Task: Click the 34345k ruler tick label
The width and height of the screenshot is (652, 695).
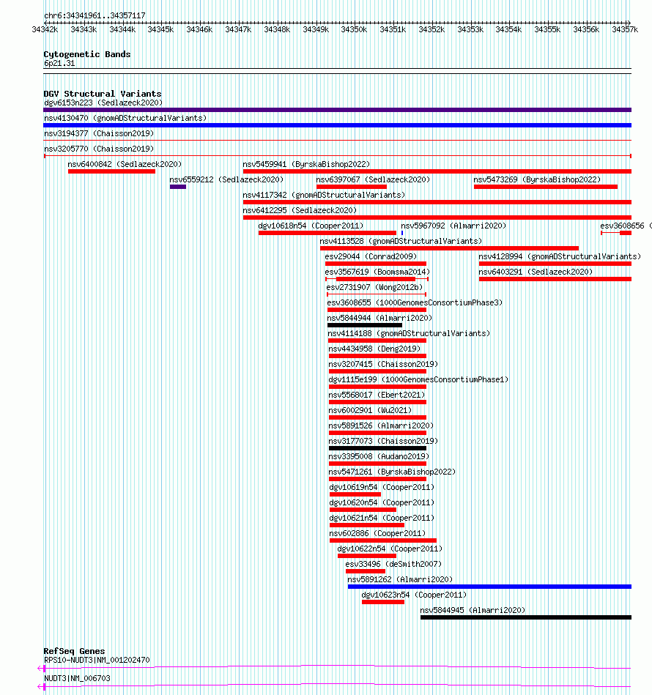Action: click(160, 30)
